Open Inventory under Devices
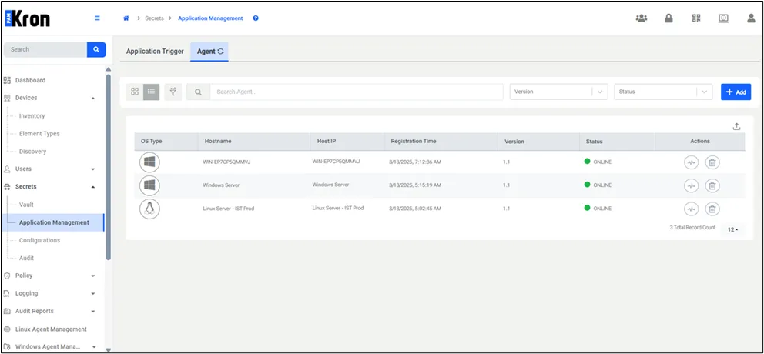This screenshot has height=354, width=764. coord(32,116)
